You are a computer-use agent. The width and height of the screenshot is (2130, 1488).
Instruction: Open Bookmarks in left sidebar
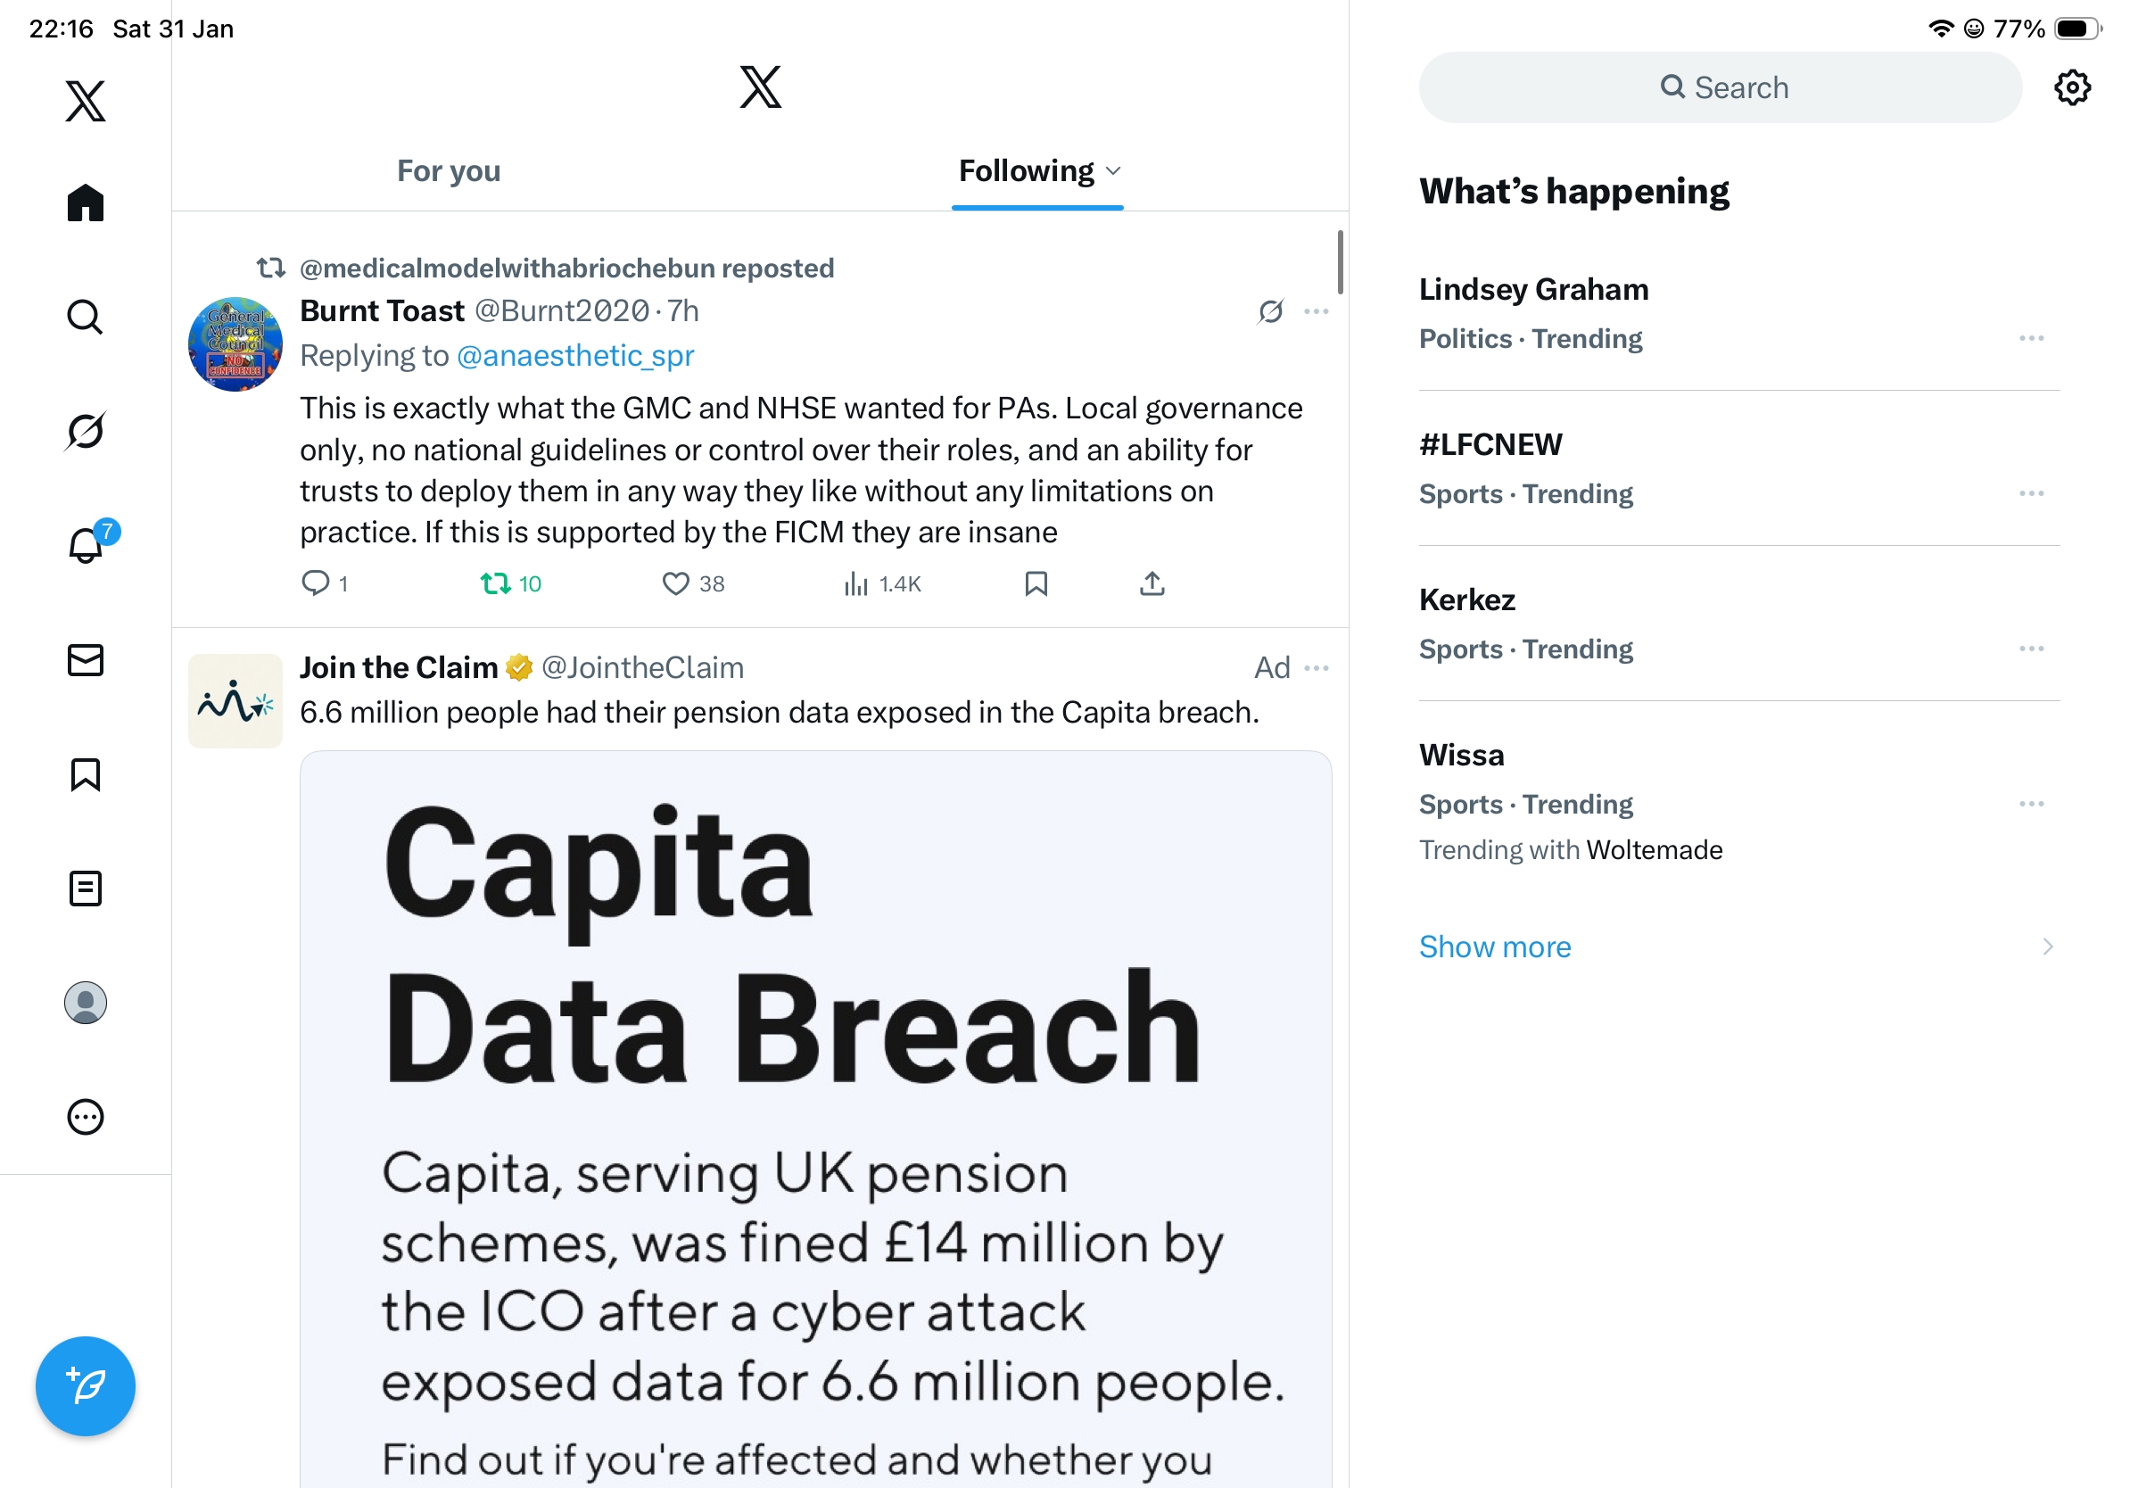coord(86,774)
